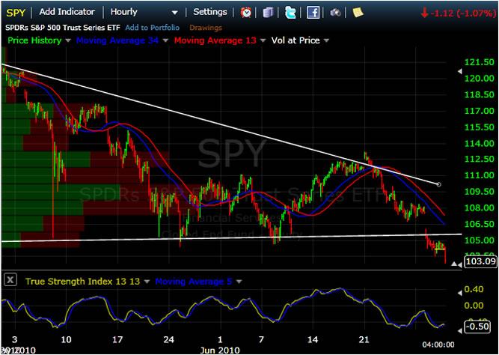
Task: Open the Hourly timeframe dropdown
Action: [x=144, y=12]
